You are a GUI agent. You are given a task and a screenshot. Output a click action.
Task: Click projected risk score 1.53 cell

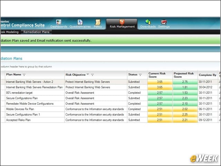[185, 93]
